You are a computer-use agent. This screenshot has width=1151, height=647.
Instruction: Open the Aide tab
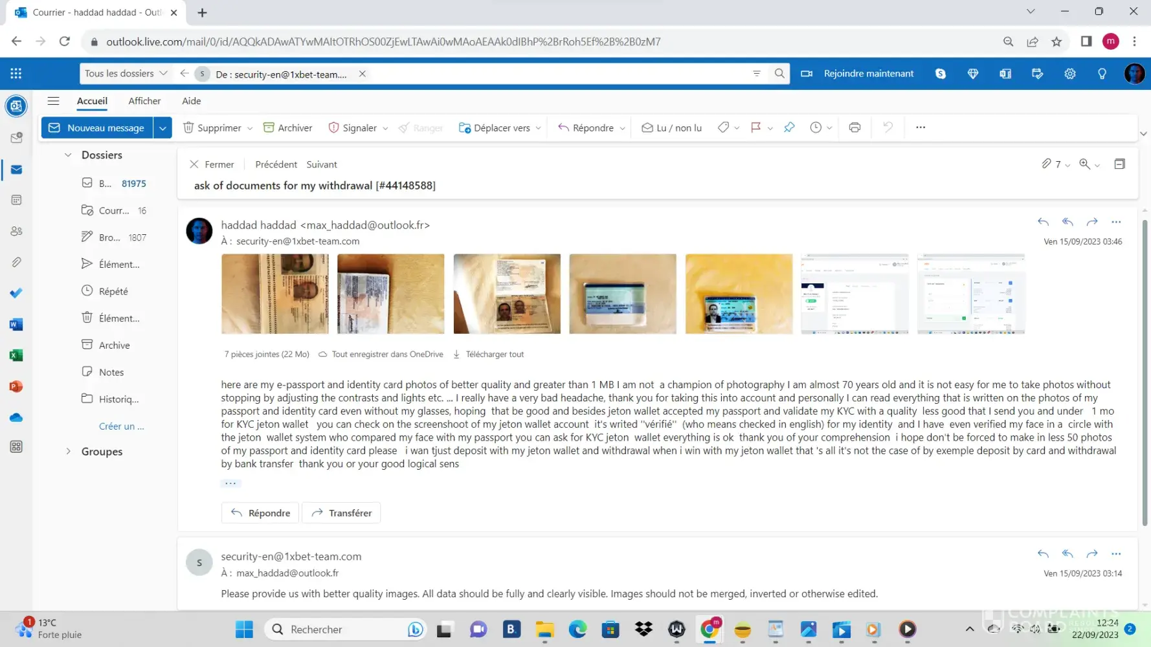point(192,101)
